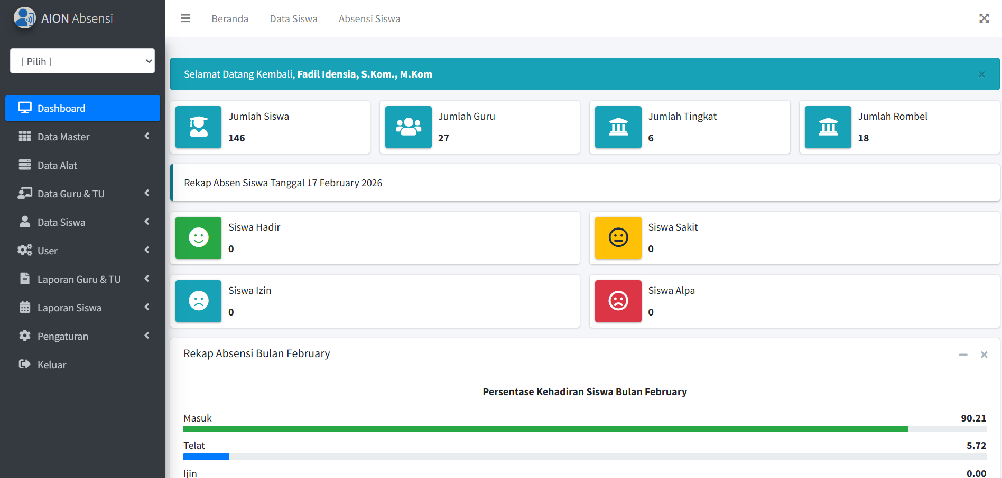
Task: Click the red Siswa Alpa frown icon
Action: coord(618,301)
